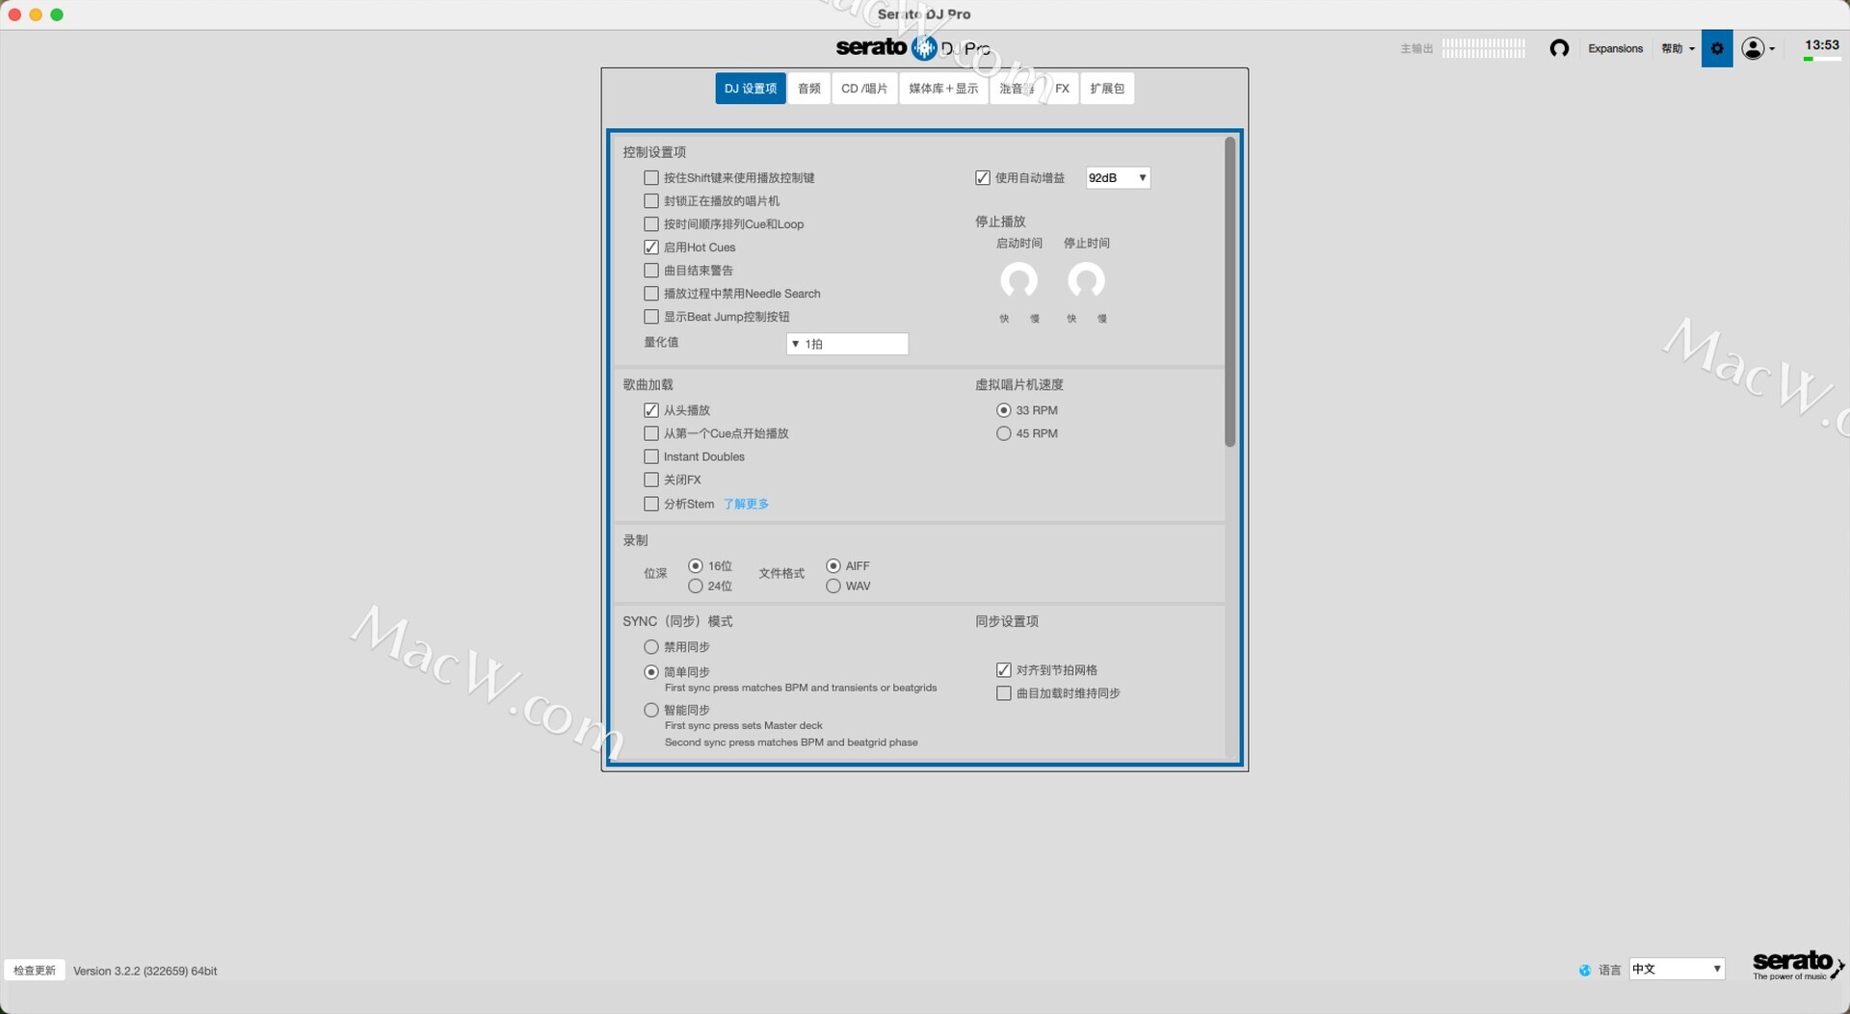
Task: Click the 13:53 clock display
Action: (1822, 45)
